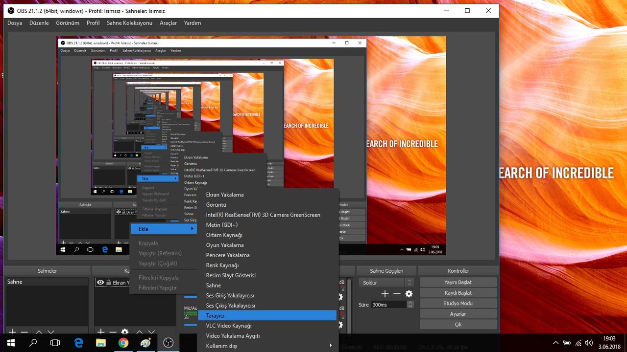Add a Renk Kaynağı color source

point(268,265)
